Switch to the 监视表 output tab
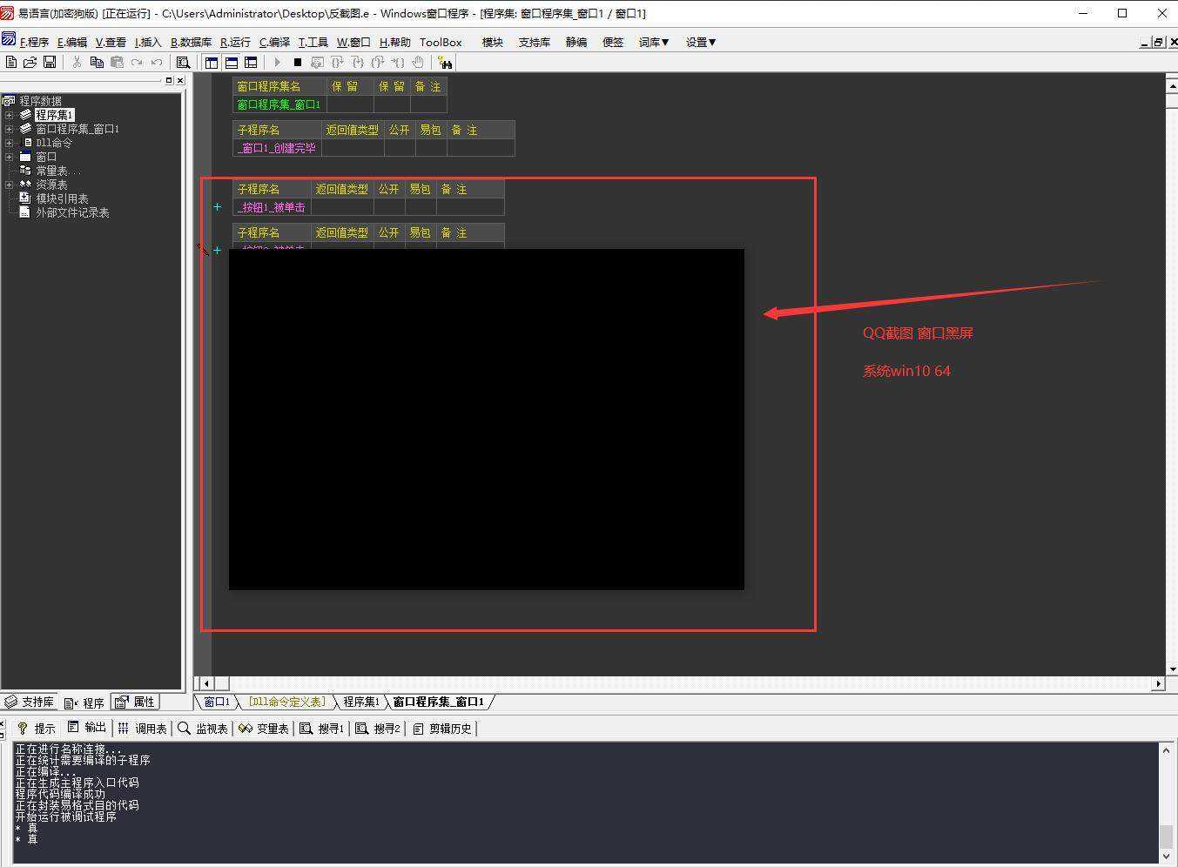 (x=204, y=729)
